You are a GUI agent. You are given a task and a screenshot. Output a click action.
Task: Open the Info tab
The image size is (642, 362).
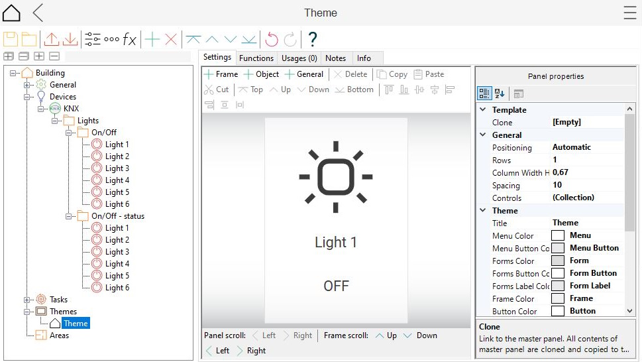click(x=364, y=58)
